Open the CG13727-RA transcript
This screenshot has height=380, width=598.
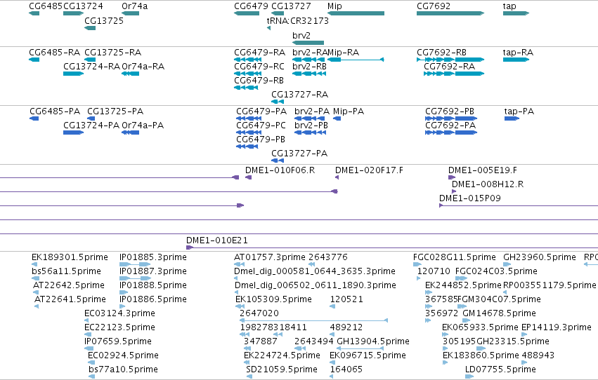pos(278,102)
